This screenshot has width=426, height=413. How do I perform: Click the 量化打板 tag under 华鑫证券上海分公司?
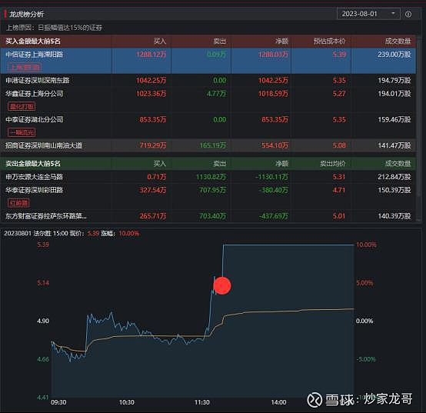click(x=22, y=106)
